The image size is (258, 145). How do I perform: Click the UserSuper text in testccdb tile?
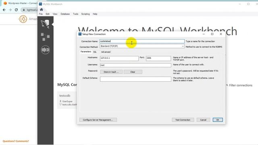(67, 101)
